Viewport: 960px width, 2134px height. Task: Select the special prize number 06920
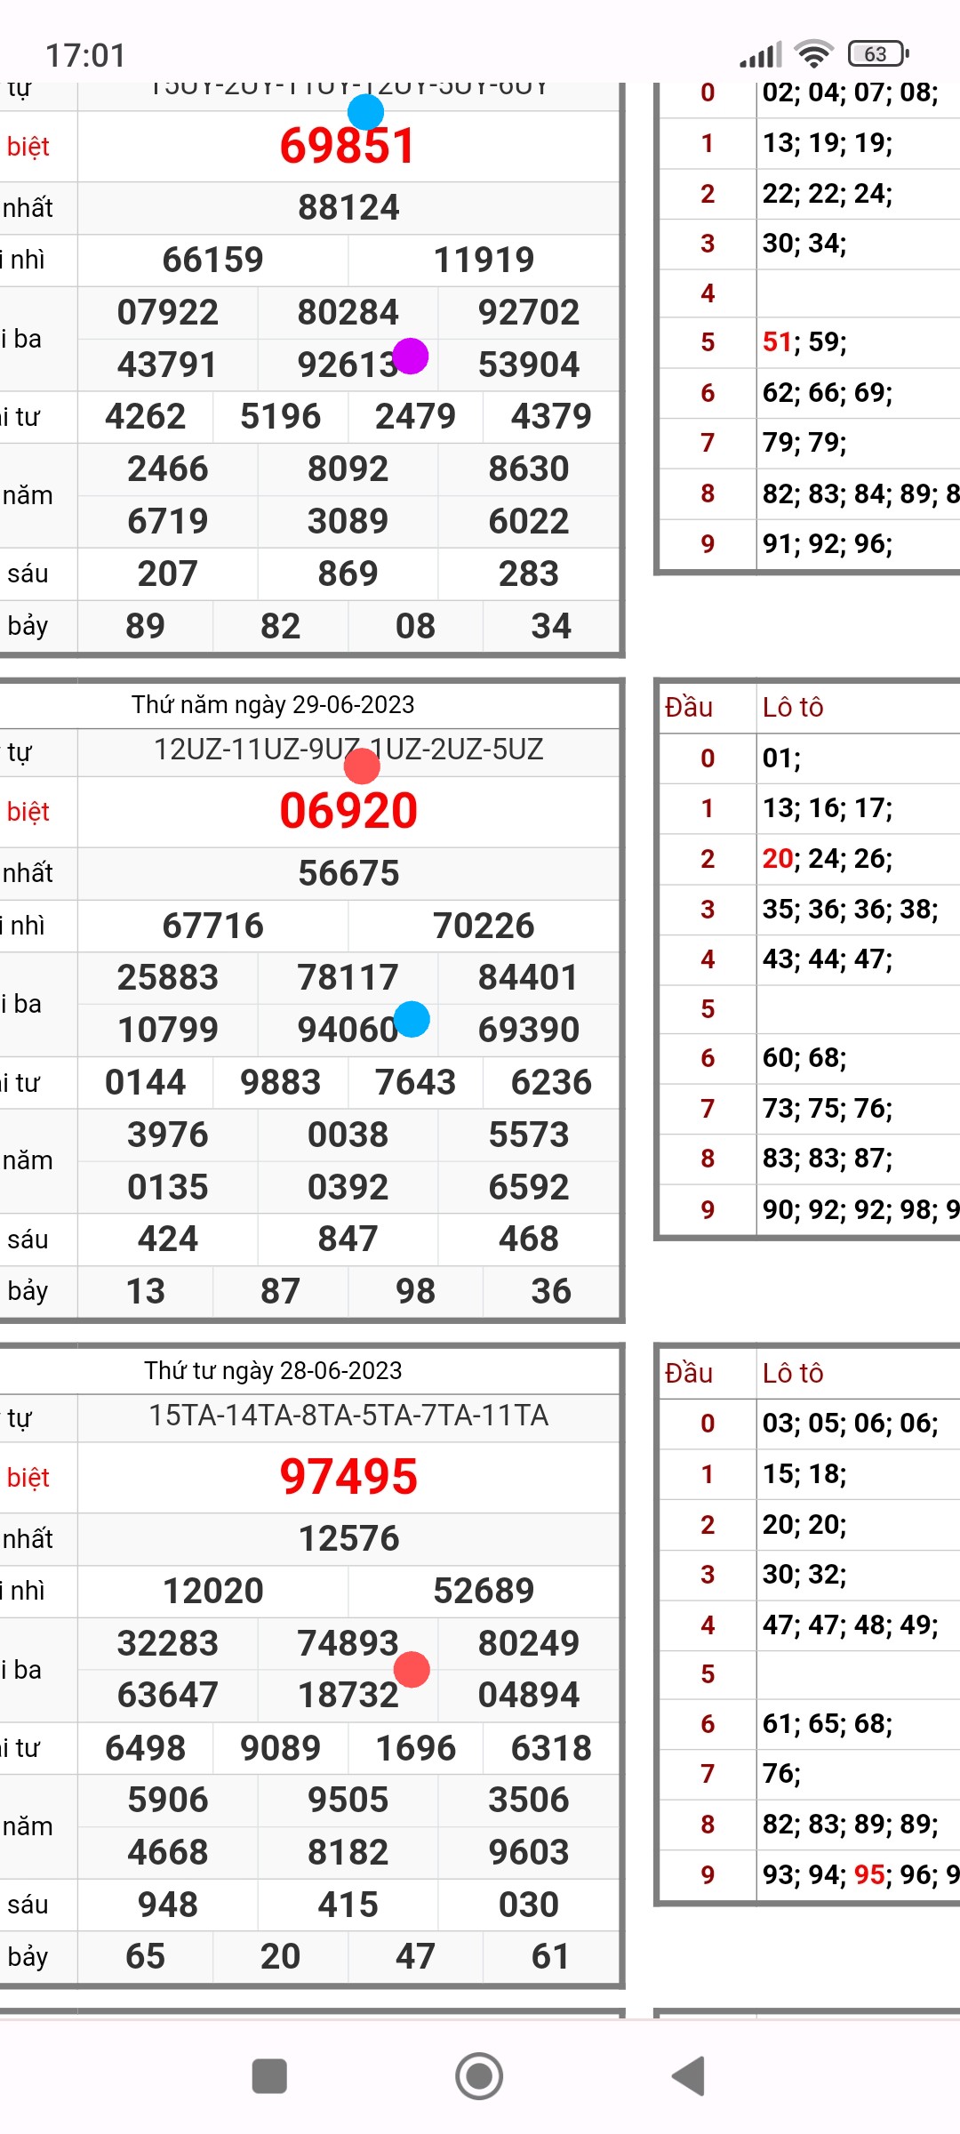[x=348, y=812]
